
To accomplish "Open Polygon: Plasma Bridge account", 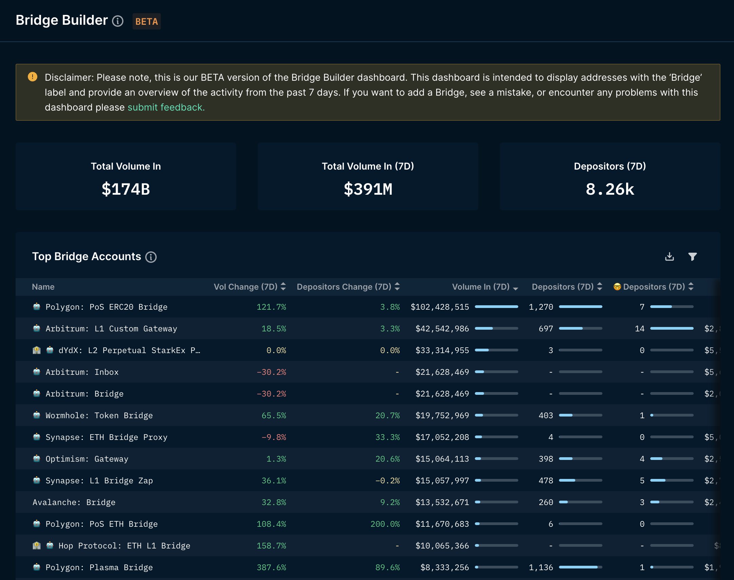I will pos(99,568).
